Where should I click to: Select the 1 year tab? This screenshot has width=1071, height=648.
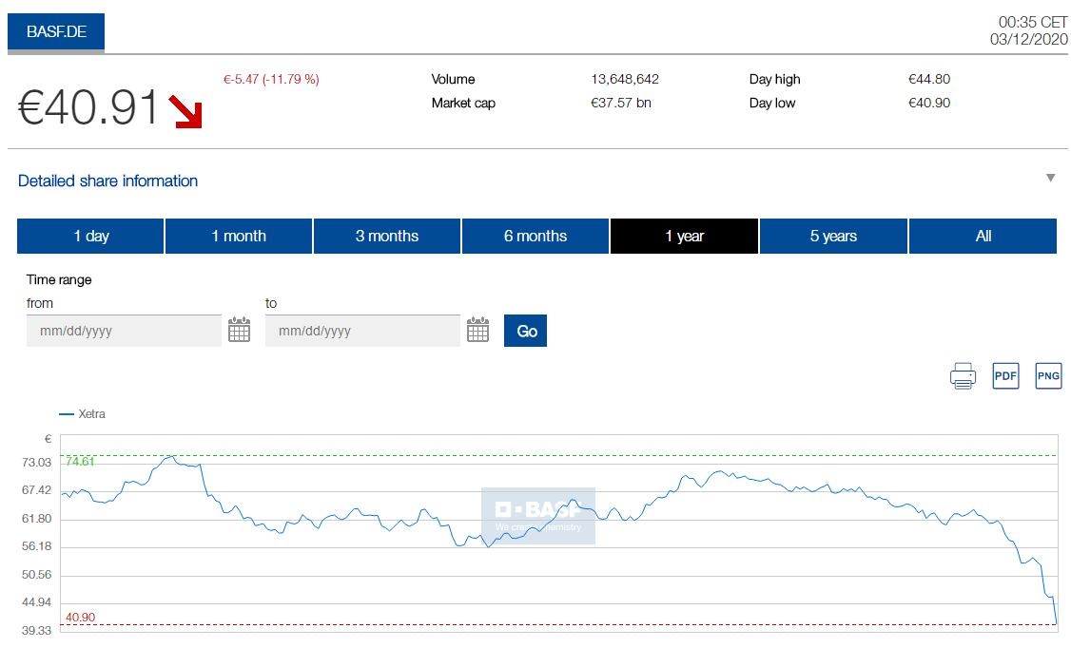(684, 237)
